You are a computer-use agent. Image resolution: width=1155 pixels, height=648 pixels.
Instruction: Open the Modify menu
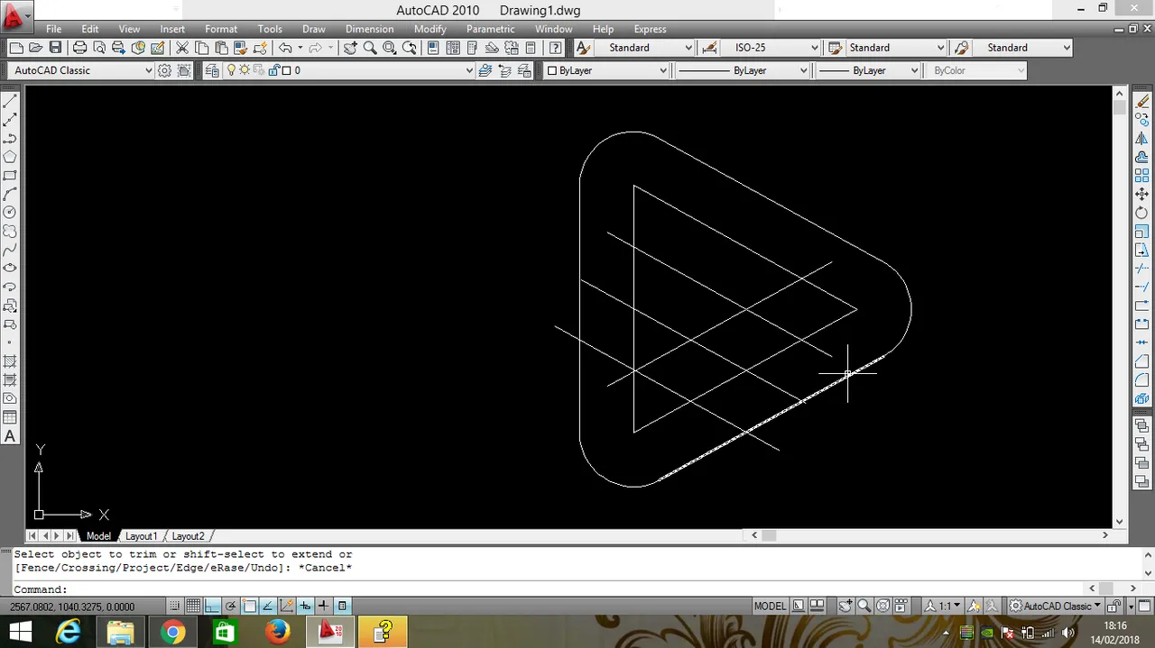click(x=430, y=29)
